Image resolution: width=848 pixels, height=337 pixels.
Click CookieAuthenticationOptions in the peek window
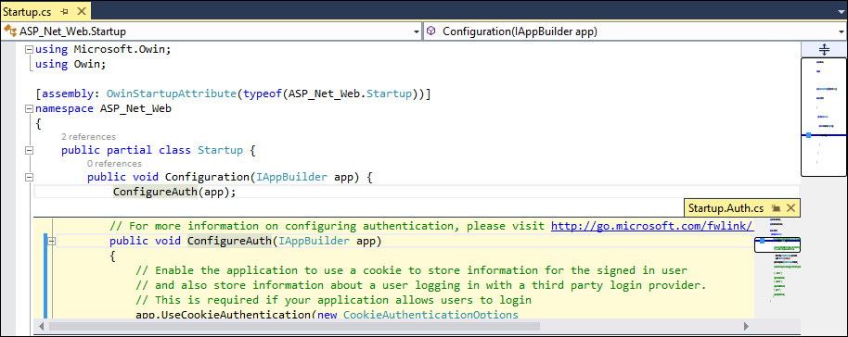(430, 315)
